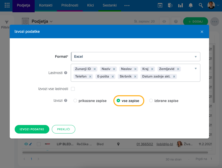The height and width of the screenshot is (168, 222).
Task: Open the Format dropdown showing Excel
Action: tap(135, 56)
